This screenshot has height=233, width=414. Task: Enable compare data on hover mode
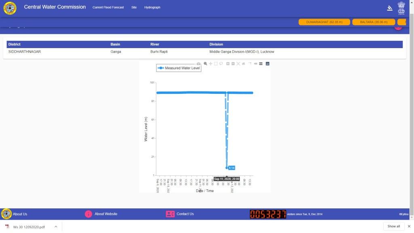click(261, 64)
